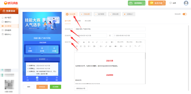Image resolution: width=191 pixels, height=94 pixels.
Task: Click the 创建活动 button
Action: pos(9,11)
